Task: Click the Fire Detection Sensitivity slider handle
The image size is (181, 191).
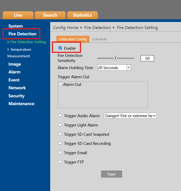Action: pyautogui.click(x=115, y=58)
